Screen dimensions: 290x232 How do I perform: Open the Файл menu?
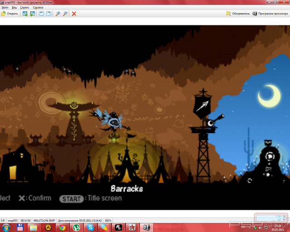[x=5, y=8]
